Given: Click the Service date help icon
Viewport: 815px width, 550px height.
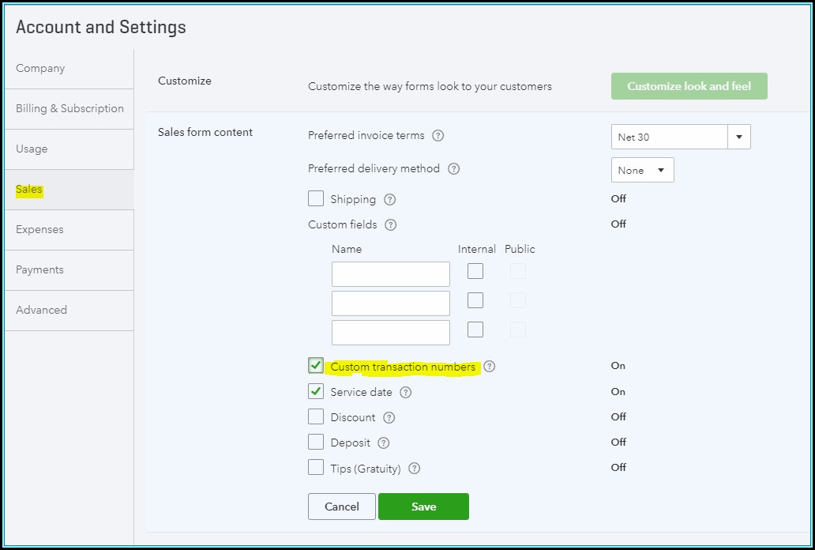Looking at the screenshot, I should coord(406,392).
